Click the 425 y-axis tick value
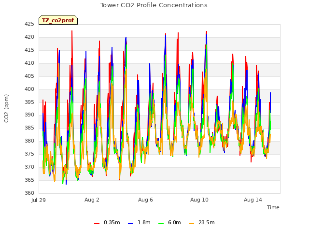Screen dimensions: 309x232 [x=29, y=24]
